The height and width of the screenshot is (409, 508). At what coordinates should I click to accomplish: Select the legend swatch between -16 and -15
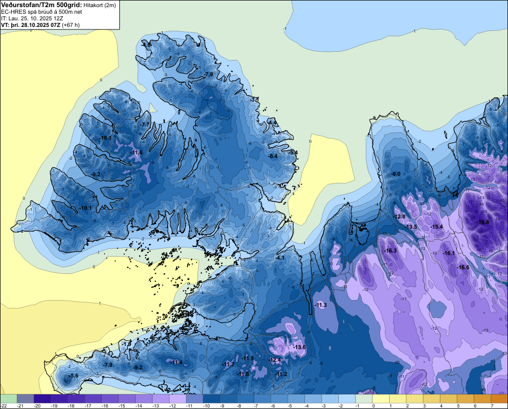coord(110,399)
